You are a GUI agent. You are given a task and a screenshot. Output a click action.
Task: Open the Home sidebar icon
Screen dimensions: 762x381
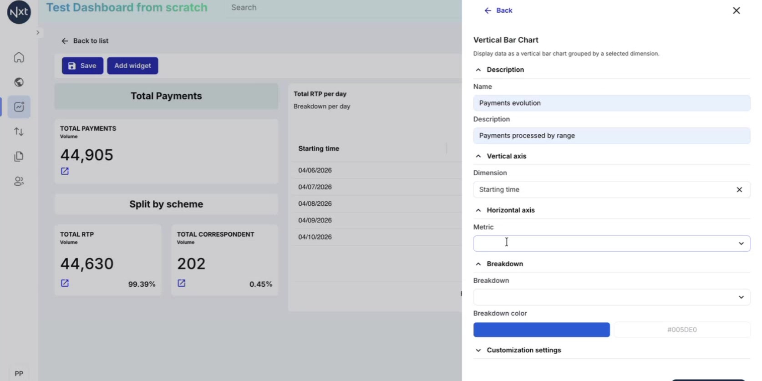click(x=19, y=57)
